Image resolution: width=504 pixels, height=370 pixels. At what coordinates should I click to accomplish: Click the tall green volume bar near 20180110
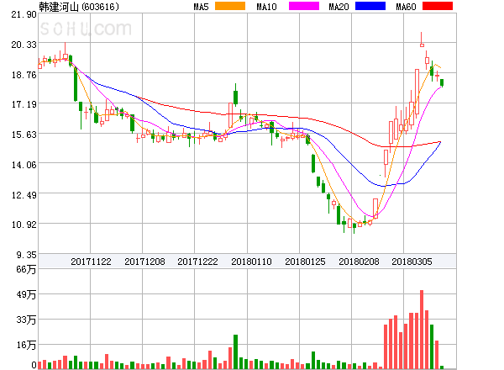235,351
